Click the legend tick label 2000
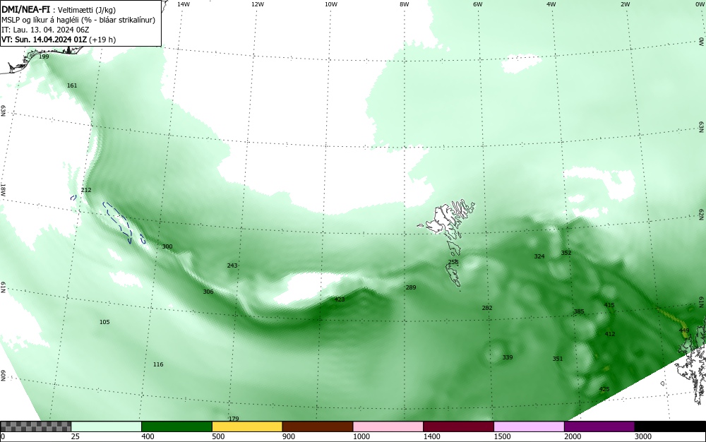 click(x=573, y=436)
